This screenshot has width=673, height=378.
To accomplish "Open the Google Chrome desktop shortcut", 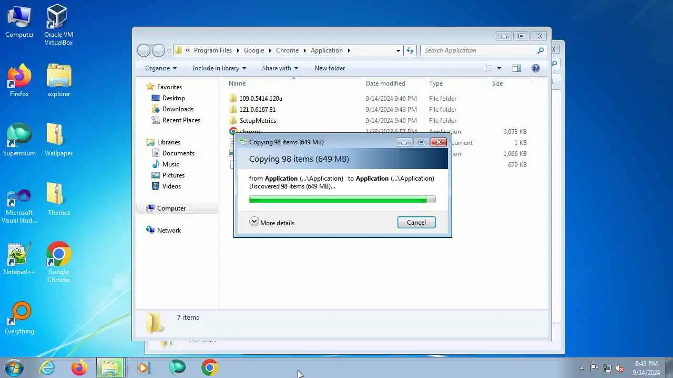I will 58,262.
